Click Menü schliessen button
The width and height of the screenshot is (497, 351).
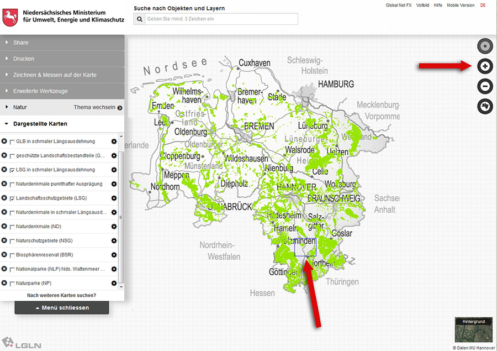pyautogui.click(x=62, y=308)
